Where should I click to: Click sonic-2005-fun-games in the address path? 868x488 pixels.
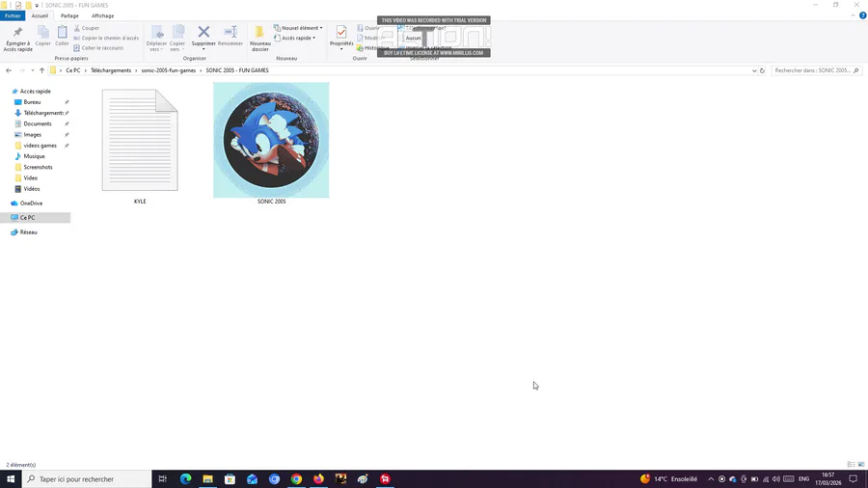click(x=168, y=70)
